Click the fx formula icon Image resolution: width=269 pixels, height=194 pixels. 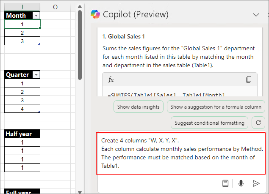coord(111,79)
